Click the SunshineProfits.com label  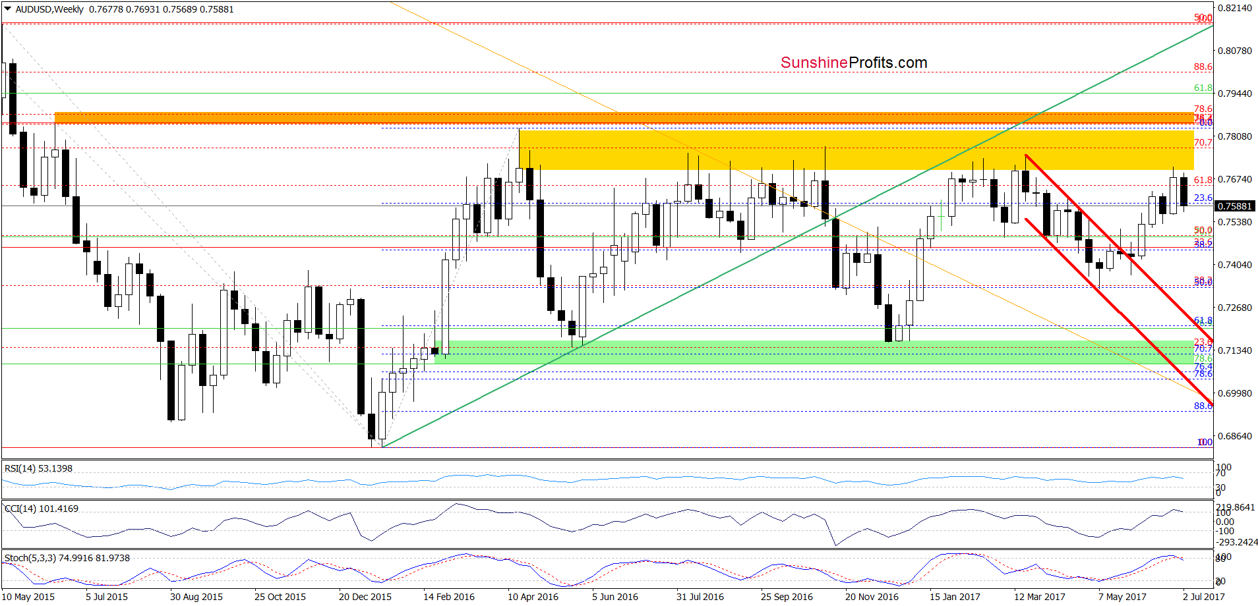point(854,63)
